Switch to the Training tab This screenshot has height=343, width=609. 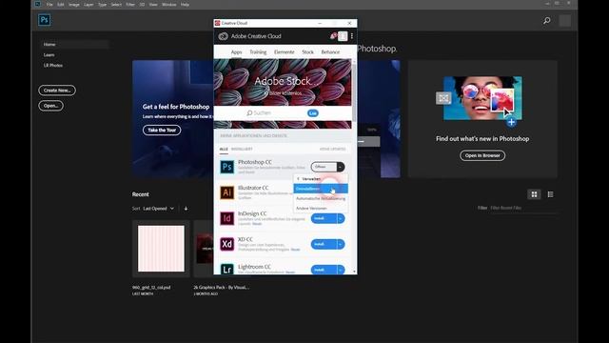pos(258,52)
